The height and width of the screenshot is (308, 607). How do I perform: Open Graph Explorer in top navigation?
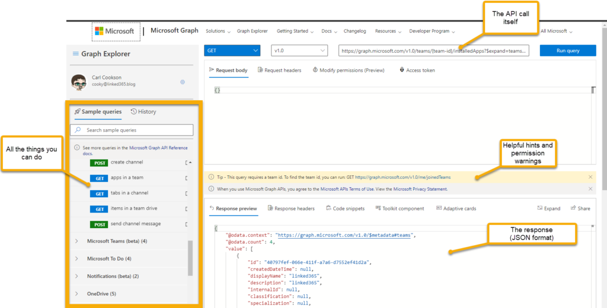(253, 31)
